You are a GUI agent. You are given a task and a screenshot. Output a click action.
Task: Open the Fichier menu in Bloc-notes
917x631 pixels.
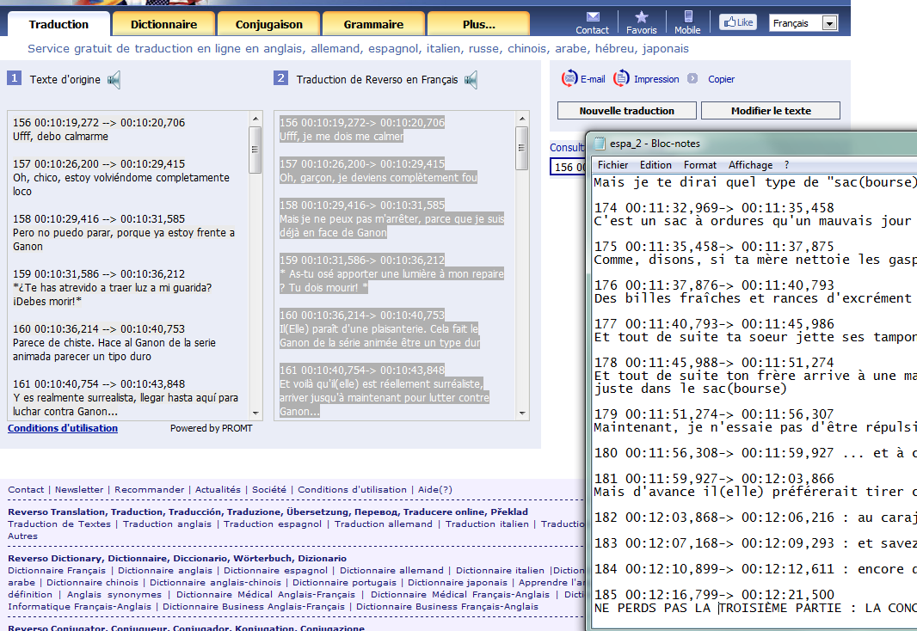tap(612, 165)
